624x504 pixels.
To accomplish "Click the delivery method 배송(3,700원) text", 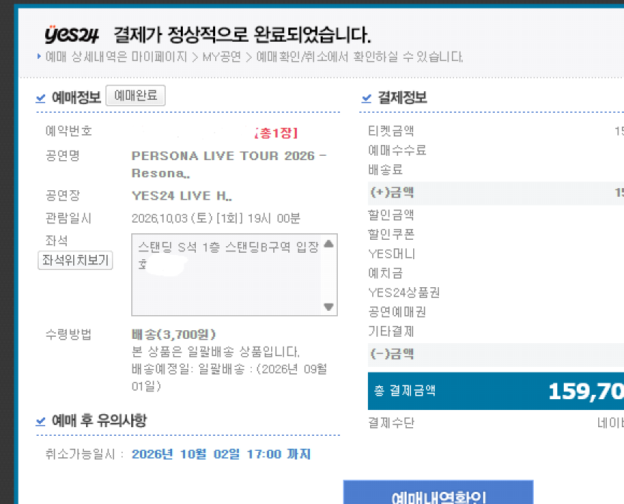I will [174, 335].
